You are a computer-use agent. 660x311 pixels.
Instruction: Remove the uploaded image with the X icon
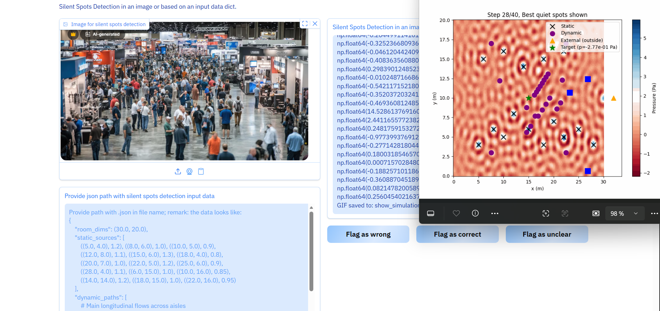[x=315, y=24]
